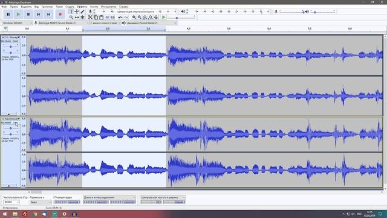The width and height of the screenshot is (387, 218).
Task: Open the Behringer MIXER recording device dropdown
Action: (x=63, y=23)
